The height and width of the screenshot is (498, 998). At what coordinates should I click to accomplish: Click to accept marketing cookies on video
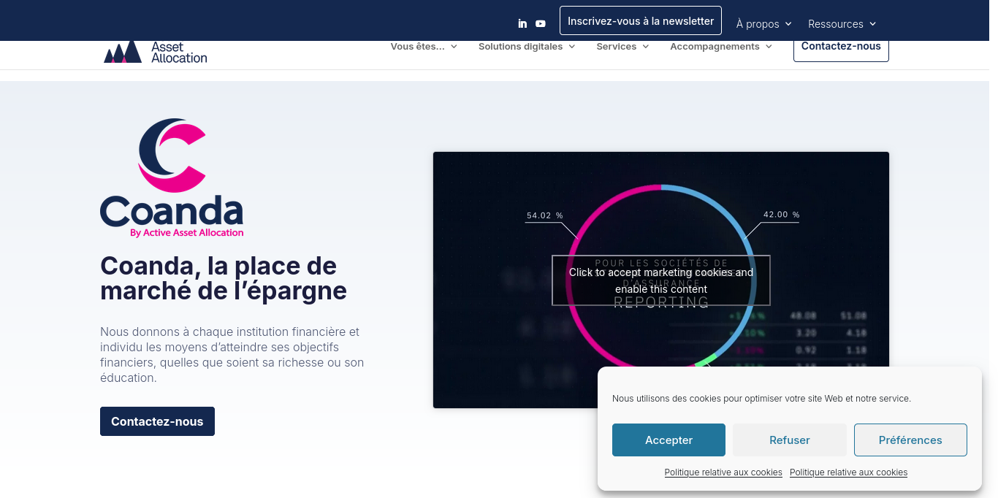click(660, 280)
